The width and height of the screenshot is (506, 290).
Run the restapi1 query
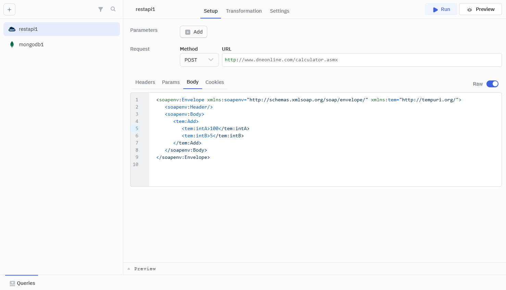(x=441, y=9)
